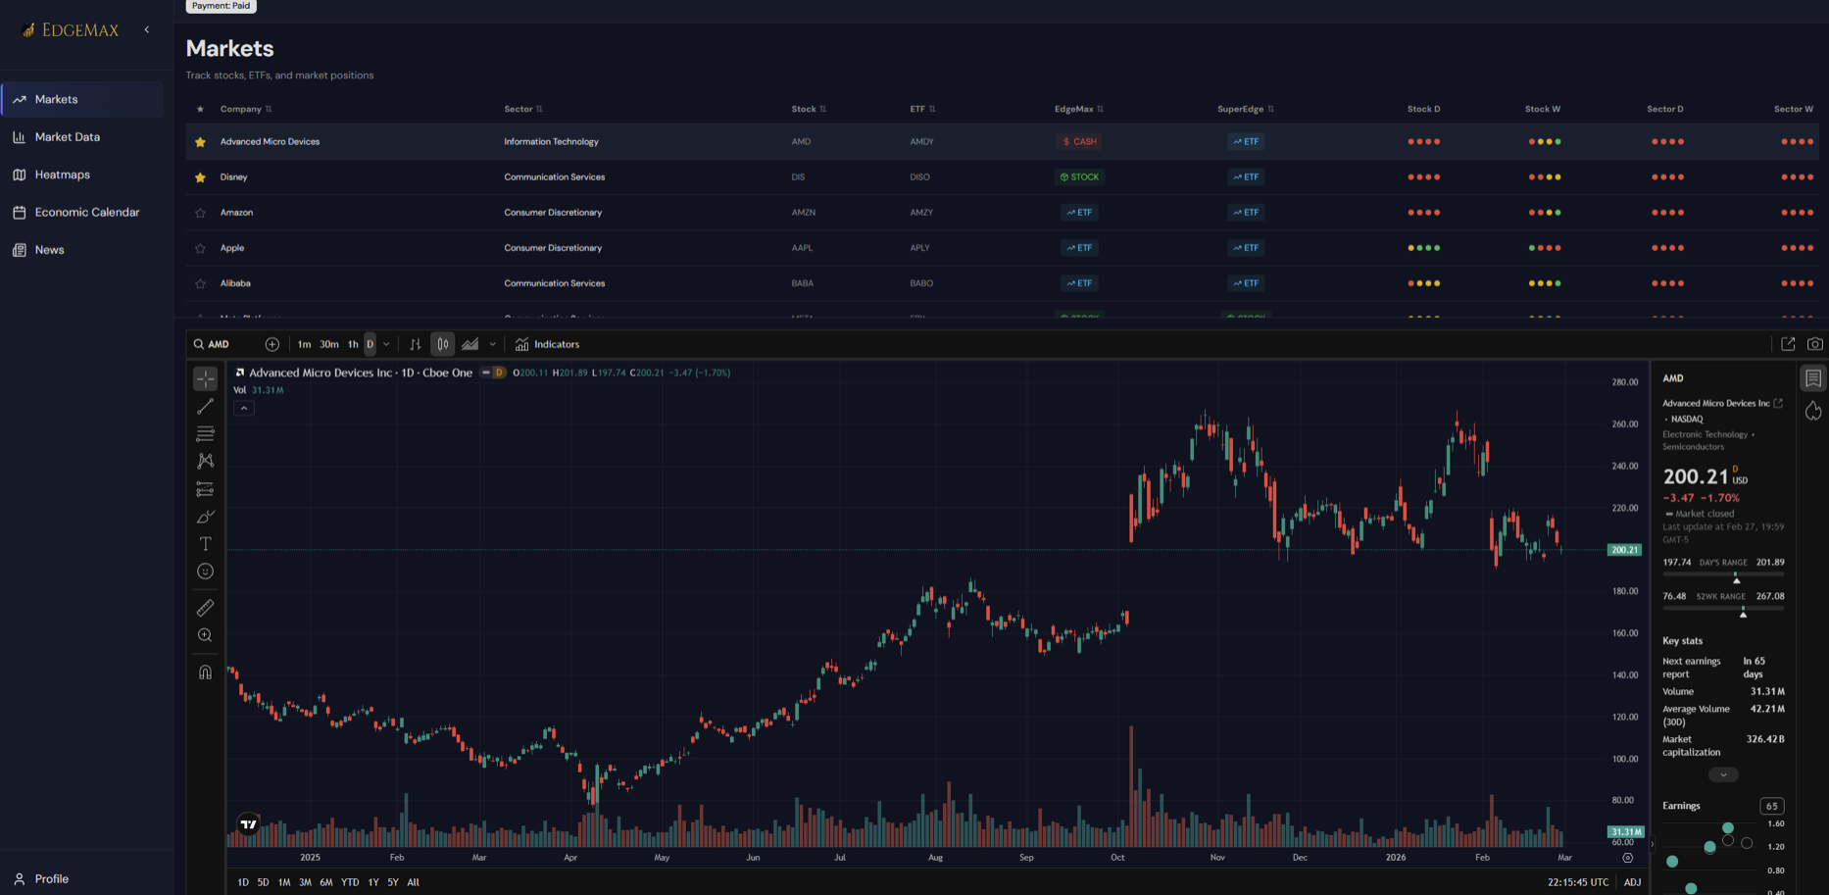Unfavorite Disney by clicking its star

click(x=200, y=176)
